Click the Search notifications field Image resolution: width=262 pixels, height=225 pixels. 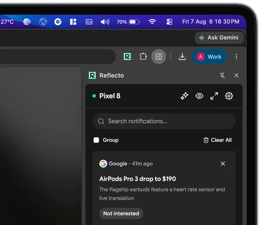click(164, 121)
